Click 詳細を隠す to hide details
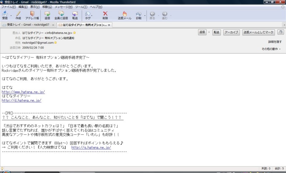Image resolution: width=286 pixels, height=173 pixels. click(275, 42)
